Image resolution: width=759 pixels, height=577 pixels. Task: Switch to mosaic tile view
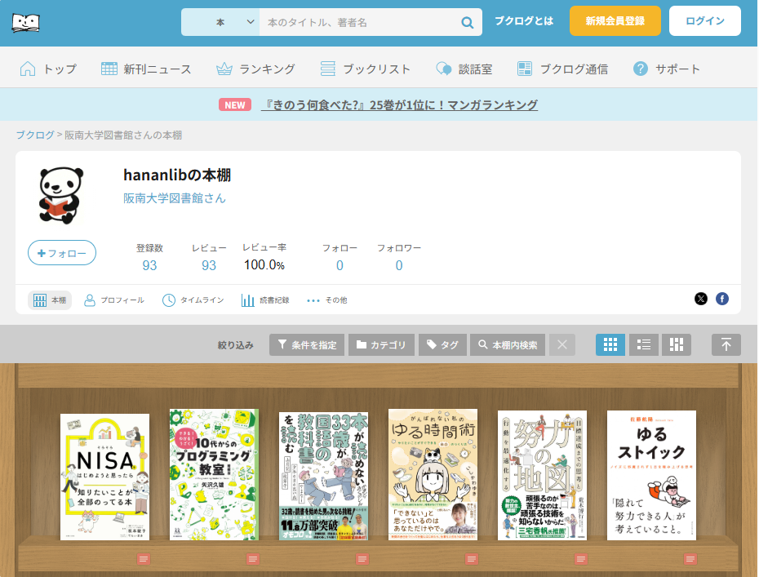676,344
